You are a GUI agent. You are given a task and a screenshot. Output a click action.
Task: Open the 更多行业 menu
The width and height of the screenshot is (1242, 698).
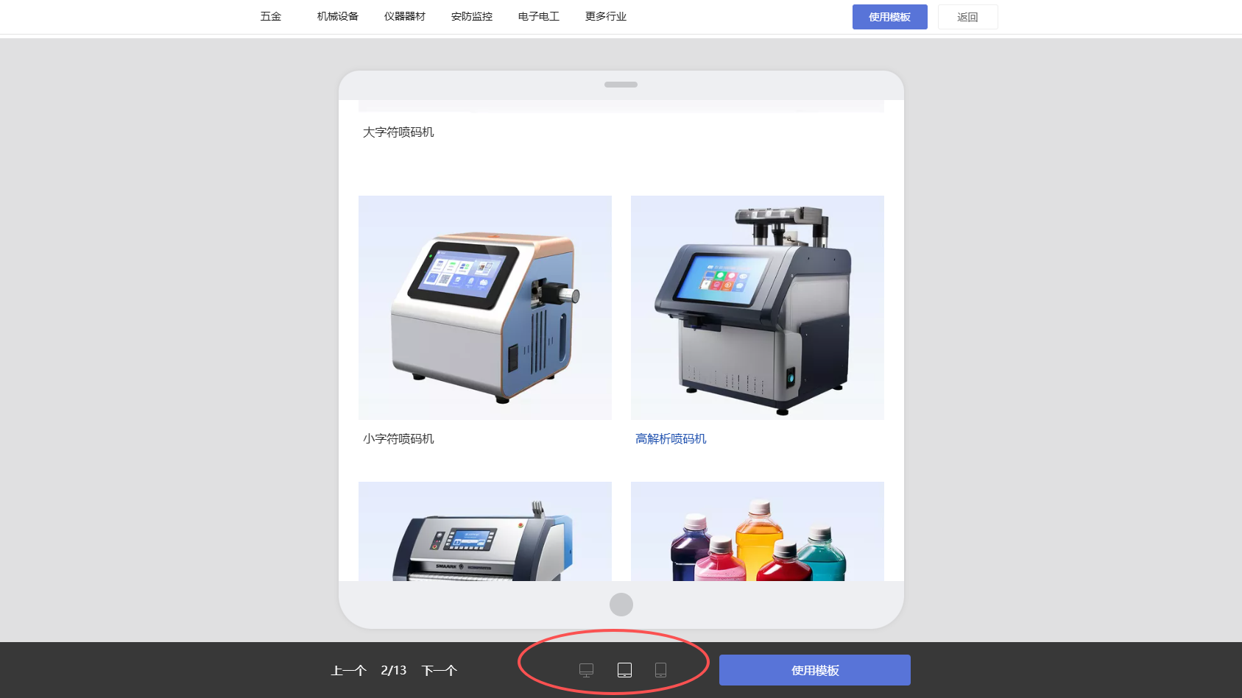point(606,16)
